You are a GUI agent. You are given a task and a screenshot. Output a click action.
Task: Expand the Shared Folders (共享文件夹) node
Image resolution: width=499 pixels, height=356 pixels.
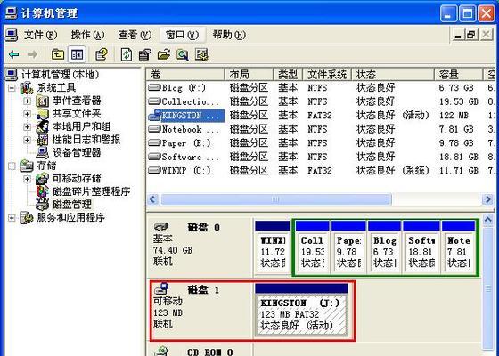[27, 114]
